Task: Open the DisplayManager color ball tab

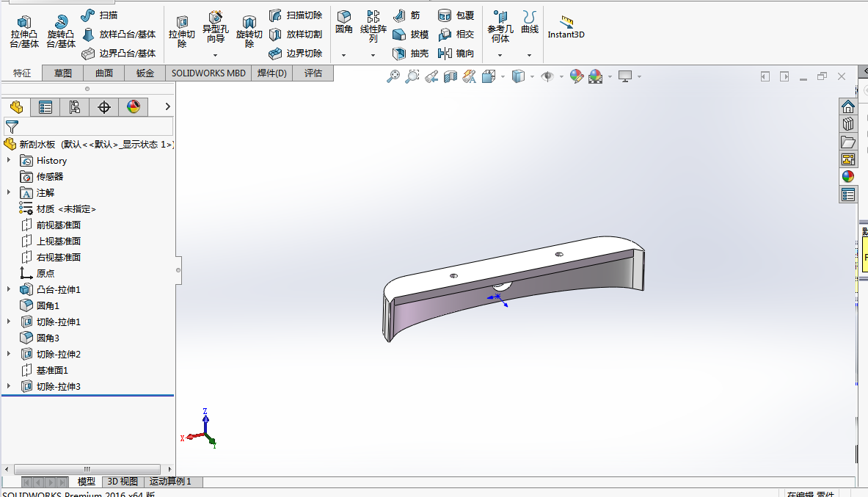Action: tap(134, 107)
